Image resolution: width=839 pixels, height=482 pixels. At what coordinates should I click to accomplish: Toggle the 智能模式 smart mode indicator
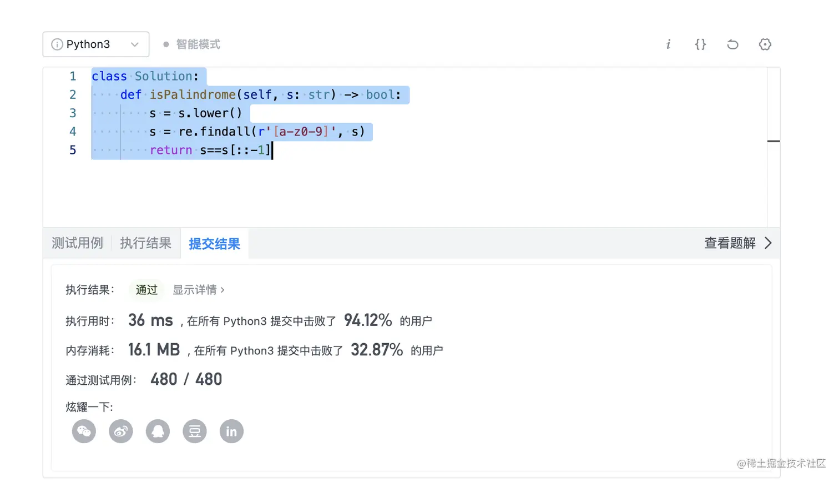pyautogui.click(x=192, y=44)
